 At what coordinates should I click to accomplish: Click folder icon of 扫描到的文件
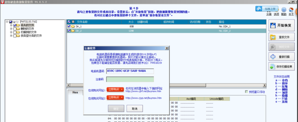click(18, 32)
